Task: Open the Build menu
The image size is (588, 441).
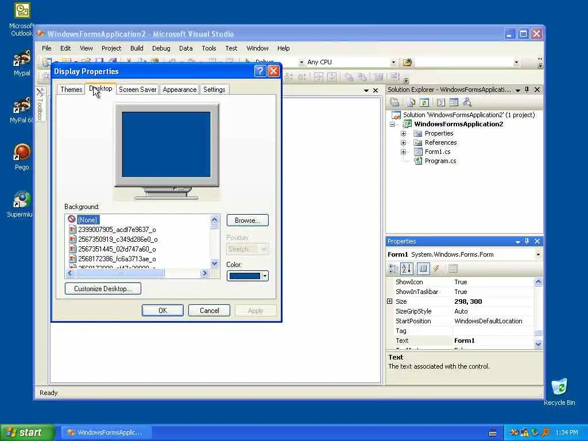Action: [137, 48]
